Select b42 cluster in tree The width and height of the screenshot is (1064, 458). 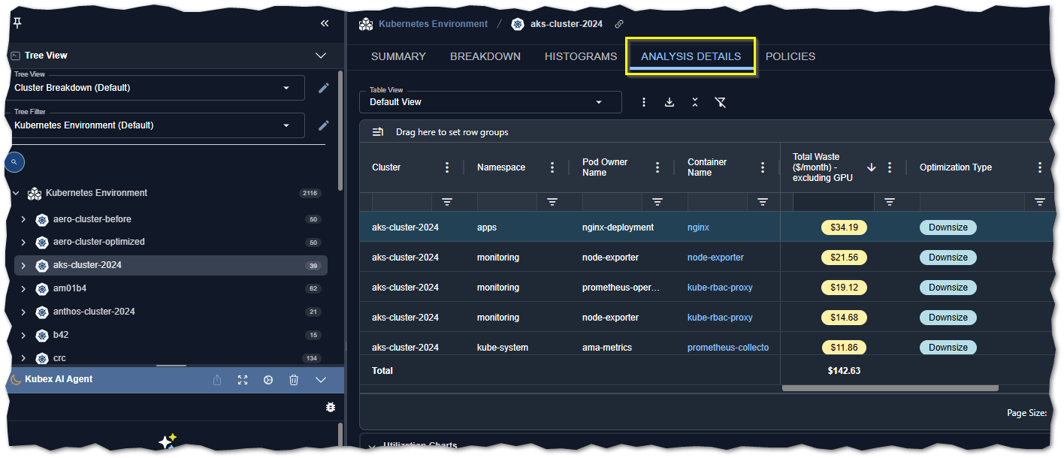click(61, 335)
